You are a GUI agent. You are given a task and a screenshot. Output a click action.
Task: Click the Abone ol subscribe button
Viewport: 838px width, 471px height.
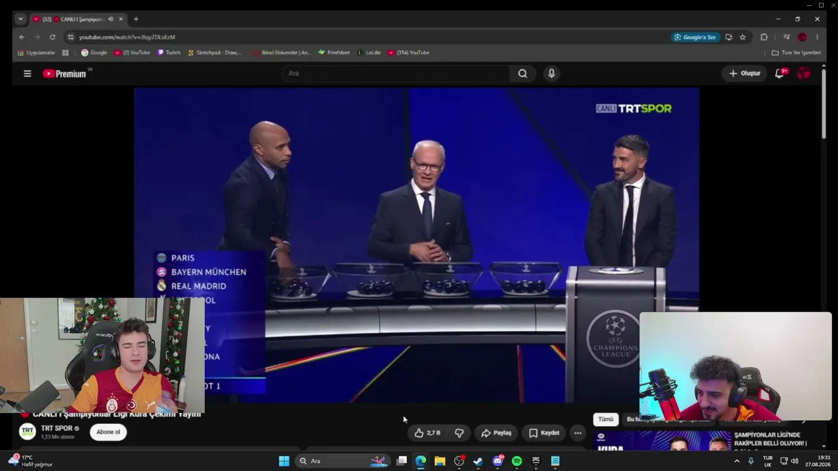pyautogui.click(x=108, y=432)
